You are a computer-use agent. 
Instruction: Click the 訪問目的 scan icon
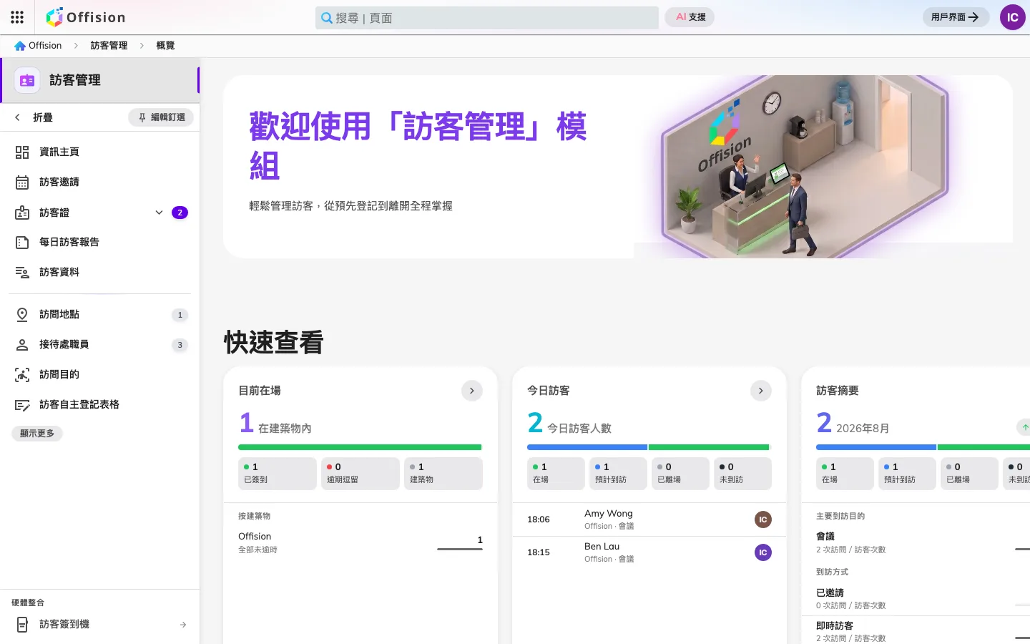click(x=22, y=375)
